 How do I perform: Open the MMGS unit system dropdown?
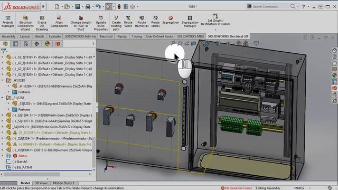[x=309, y=188]
